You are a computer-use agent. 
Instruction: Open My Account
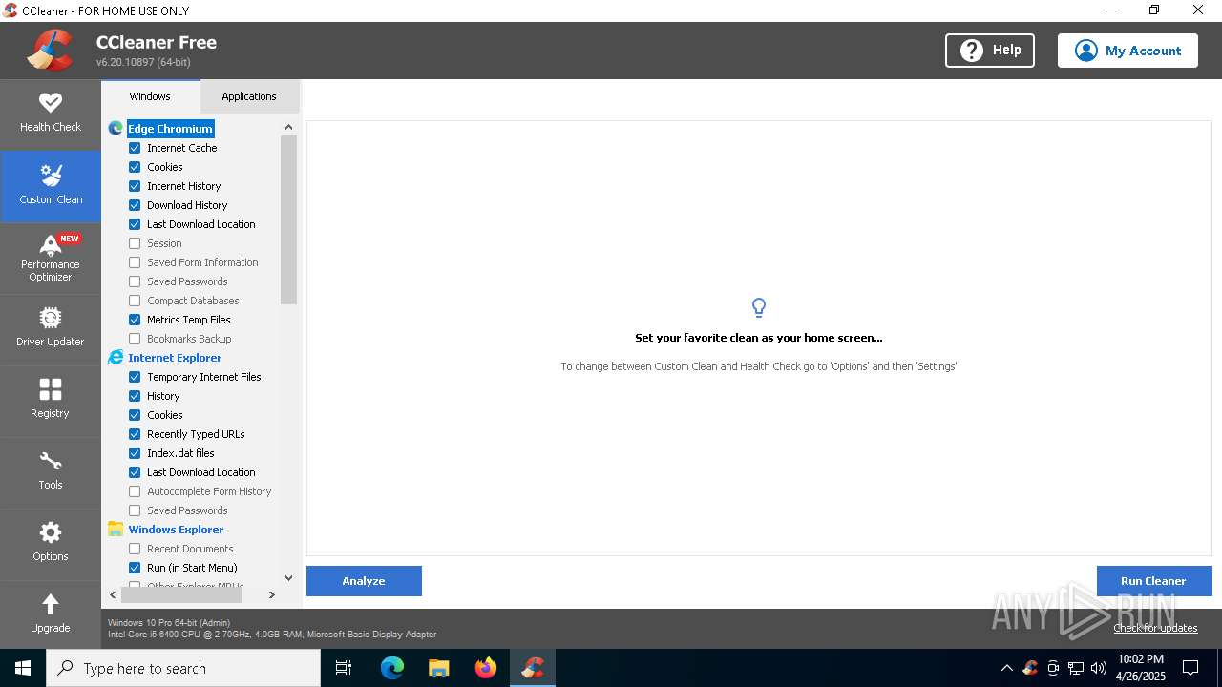pos(1127,51)
